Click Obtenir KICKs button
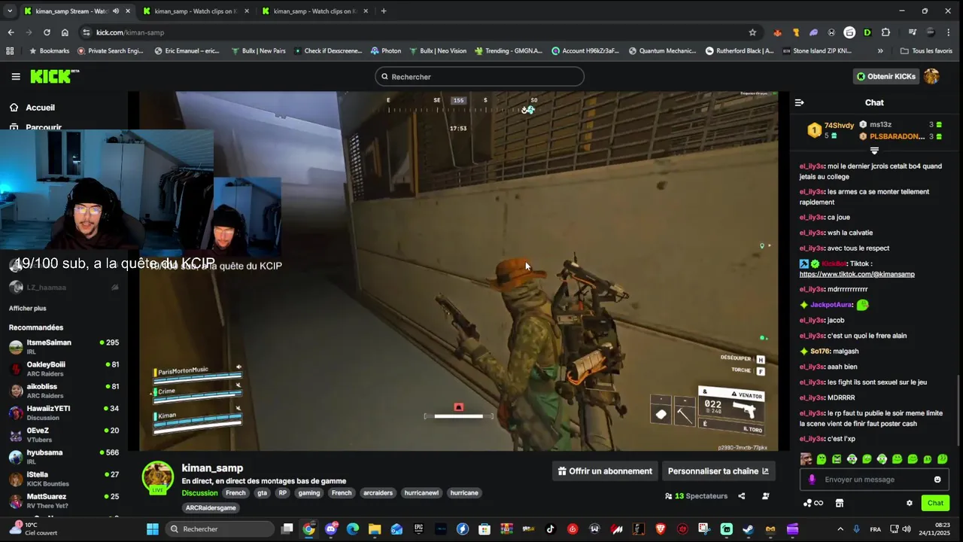The width and height of the screenshot is (963, 542). click(886, 76)
